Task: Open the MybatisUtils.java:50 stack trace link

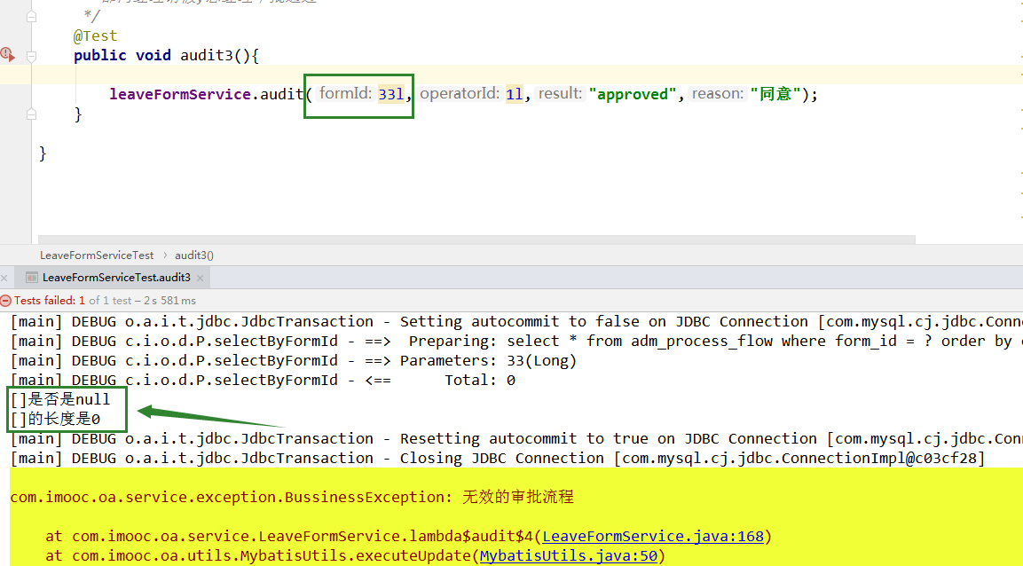Action: [568, 556]
